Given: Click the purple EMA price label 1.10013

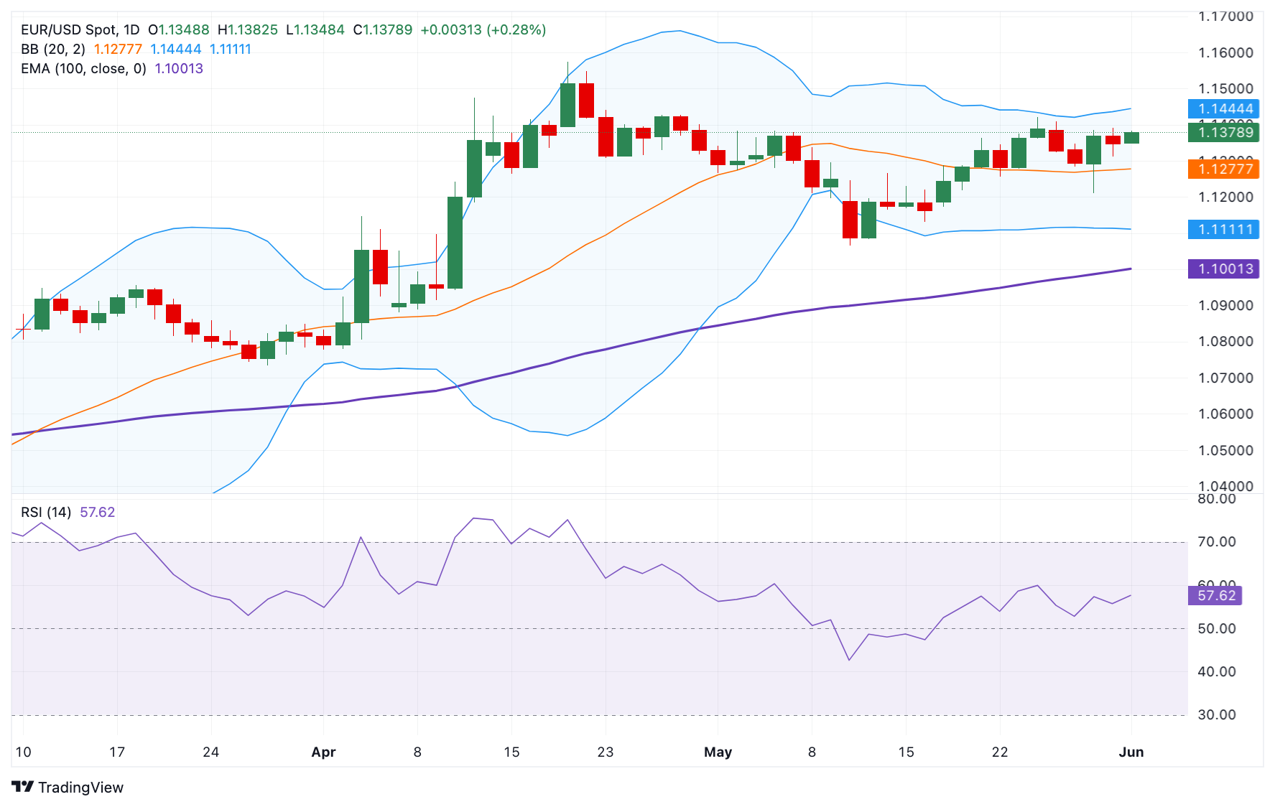Looking at the screenshot, I should [1223, 268].
